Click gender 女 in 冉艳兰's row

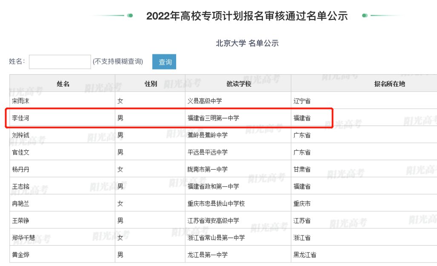tap(120, 204)
